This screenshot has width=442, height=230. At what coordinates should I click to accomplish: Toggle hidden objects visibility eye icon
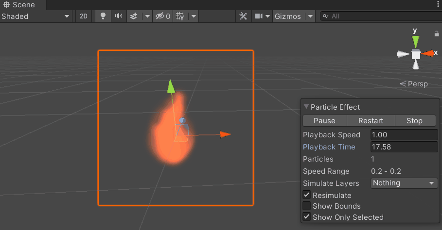[163, 16]
